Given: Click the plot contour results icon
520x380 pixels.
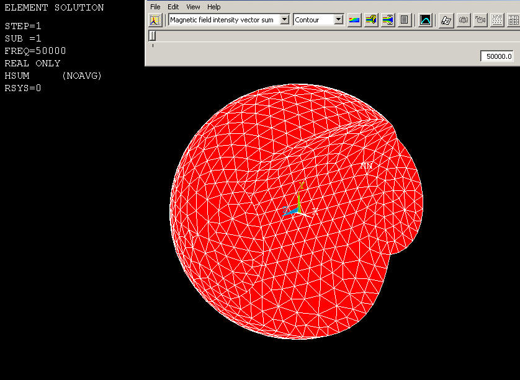Looking at the screenshot, I should point(354,20).
